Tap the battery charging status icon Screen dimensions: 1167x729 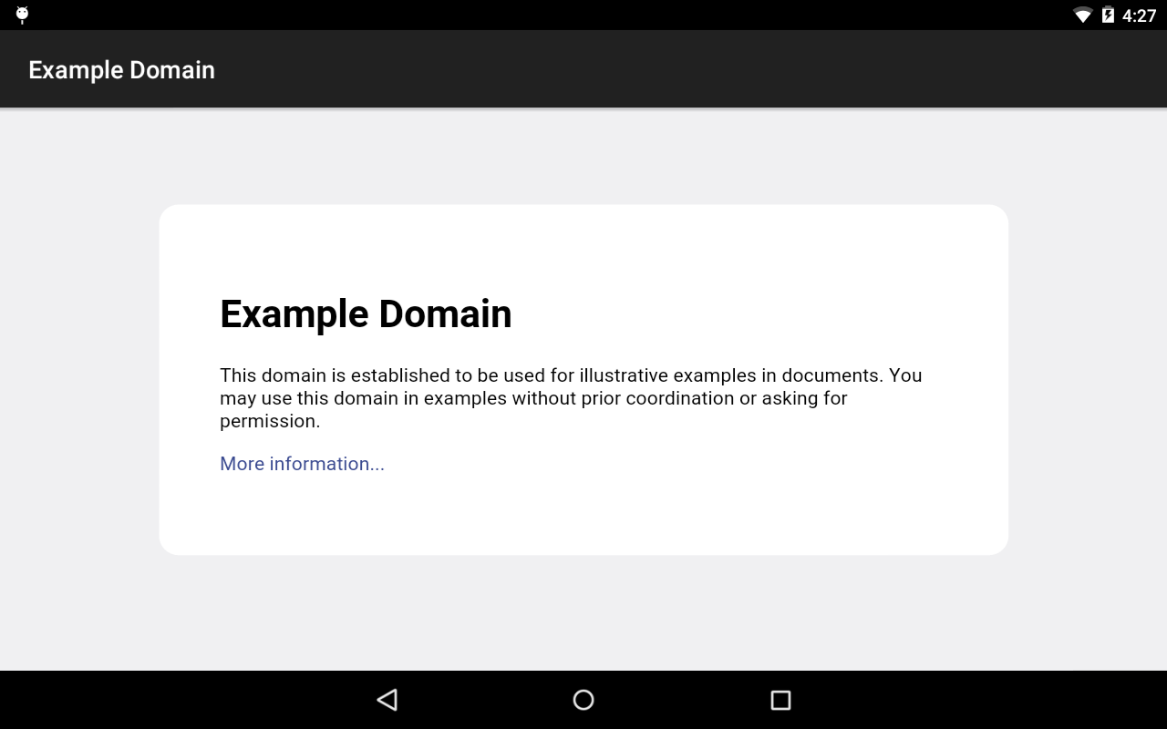[1108, 15]
